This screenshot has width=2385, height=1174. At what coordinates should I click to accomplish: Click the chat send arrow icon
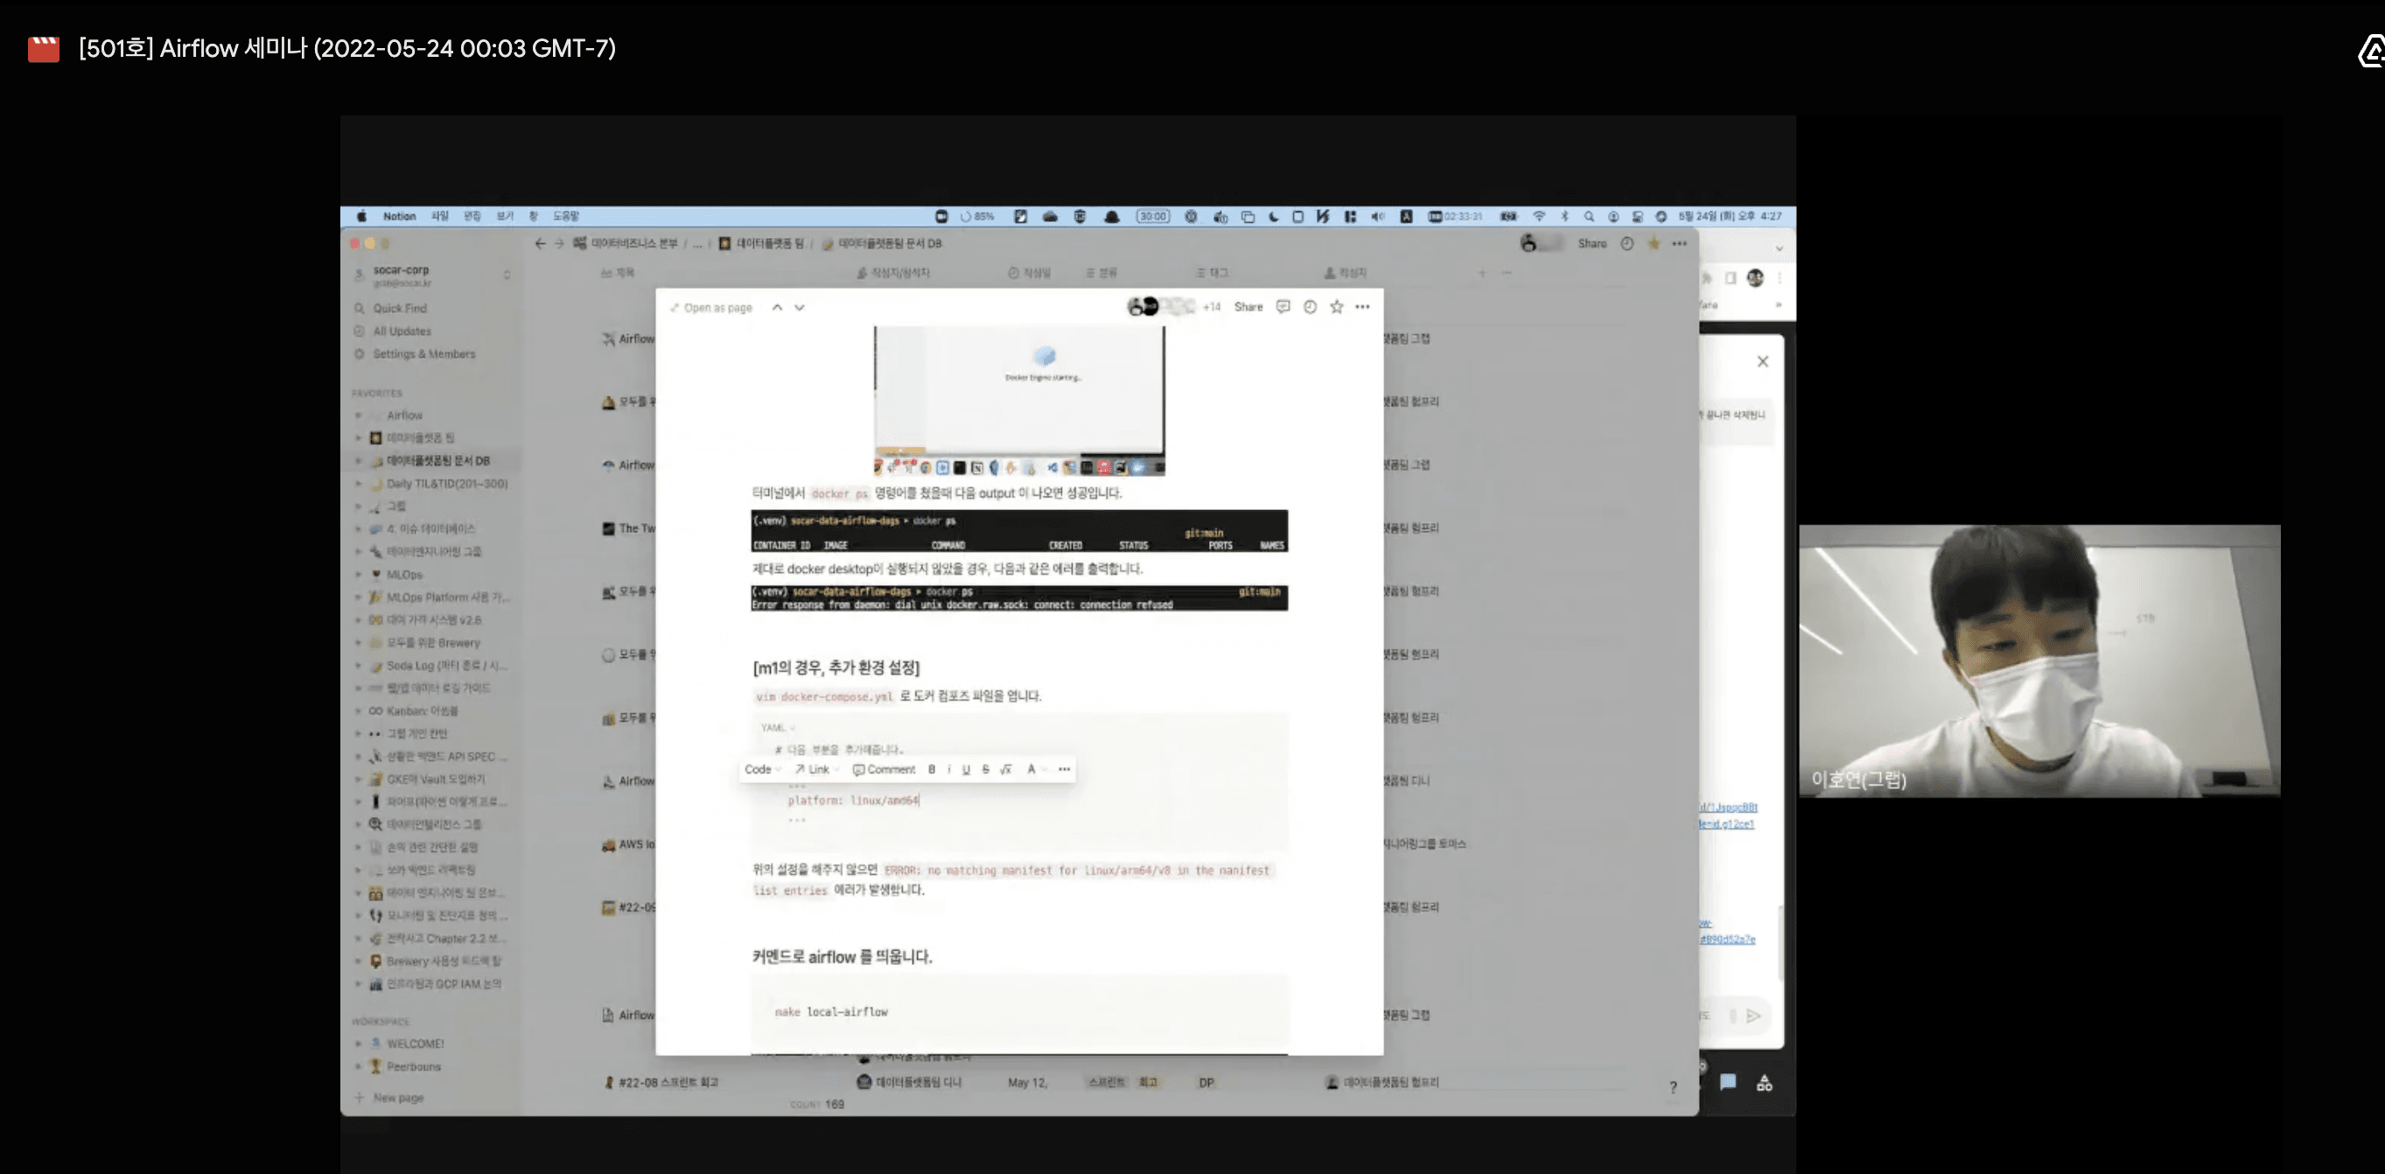coord(1753,1017)
